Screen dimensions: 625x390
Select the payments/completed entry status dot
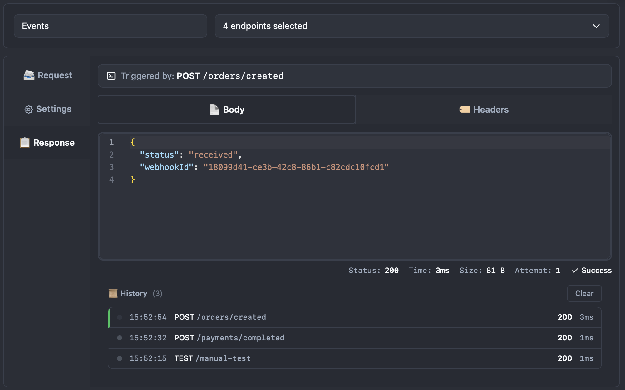(120, 338)
